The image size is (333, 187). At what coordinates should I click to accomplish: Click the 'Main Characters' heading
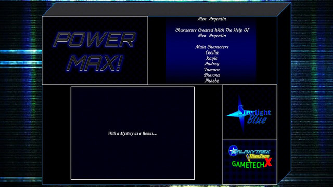point(212,47)
